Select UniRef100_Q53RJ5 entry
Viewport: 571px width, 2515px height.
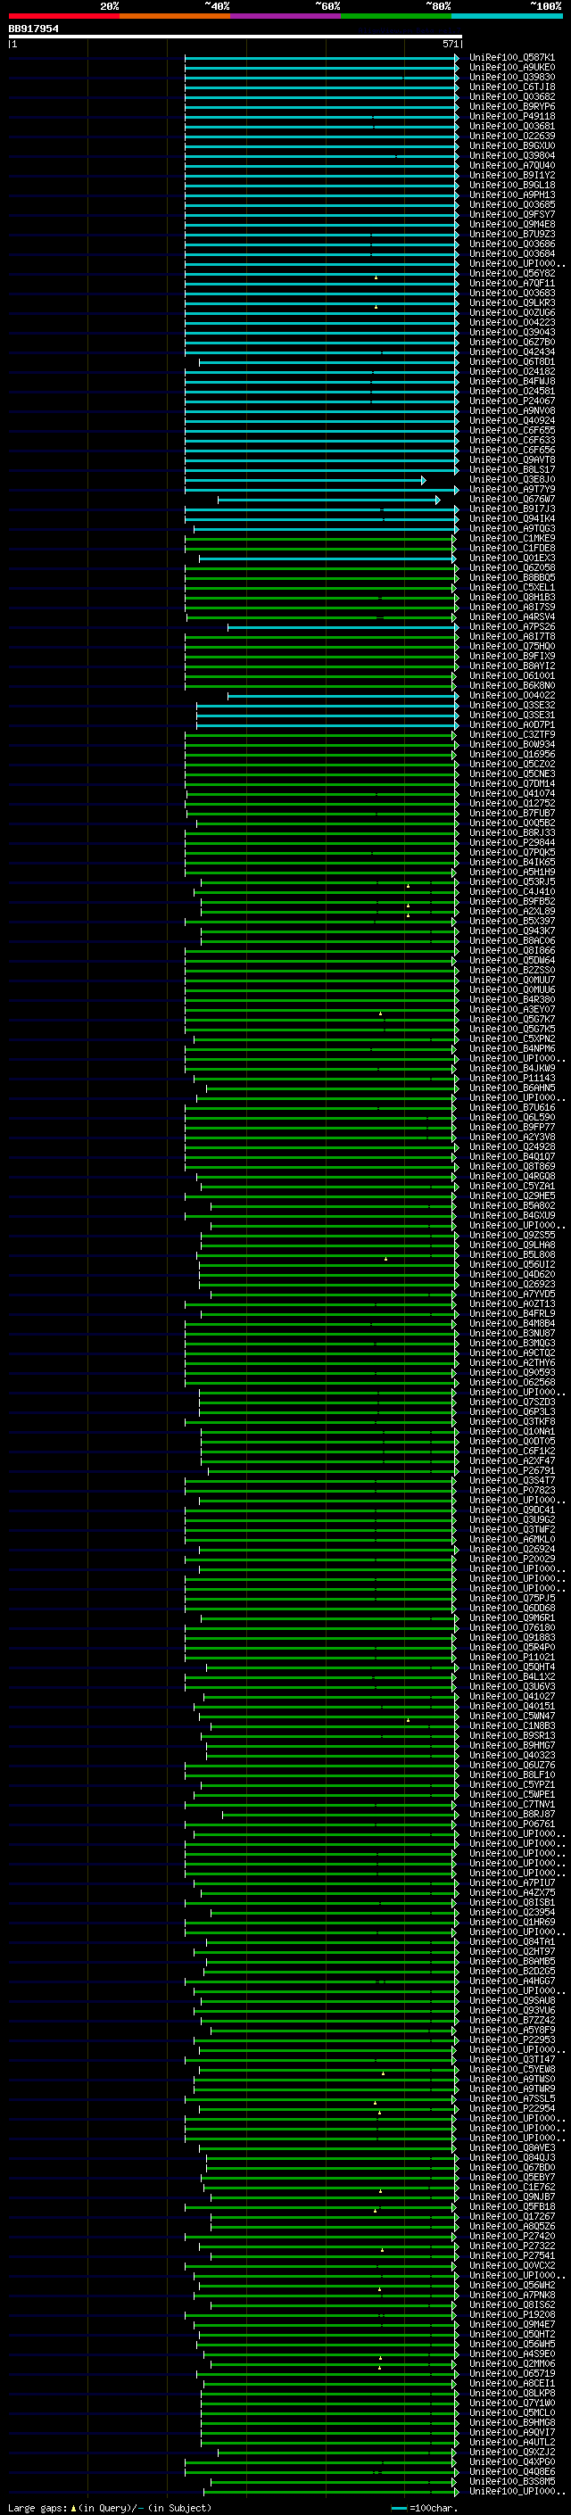[511, 882]
